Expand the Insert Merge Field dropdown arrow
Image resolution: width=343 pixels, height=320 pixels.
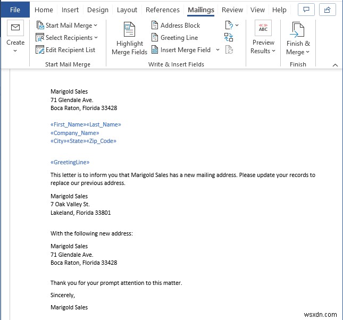[217, 50]
